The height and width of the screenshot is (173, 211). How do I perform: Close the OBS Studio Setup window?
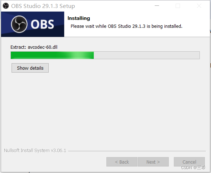(199, 6)
